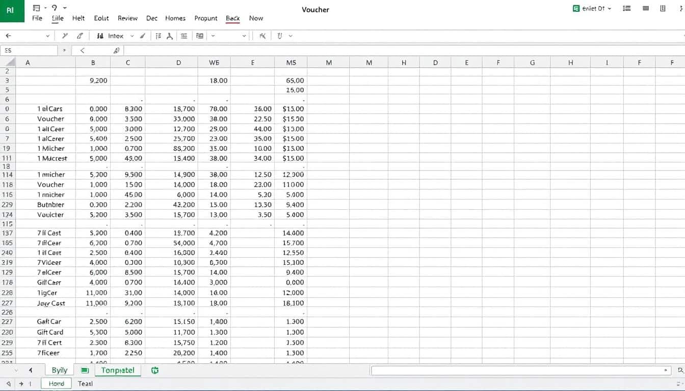Click the text color A icon
This screenshot has width=685, height=391.
[x=170, y=36]
